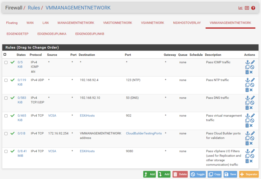The image size is (261, 179).
Task: Disable the Pass virtual management traffic rule
Action: tap(252, 121)
